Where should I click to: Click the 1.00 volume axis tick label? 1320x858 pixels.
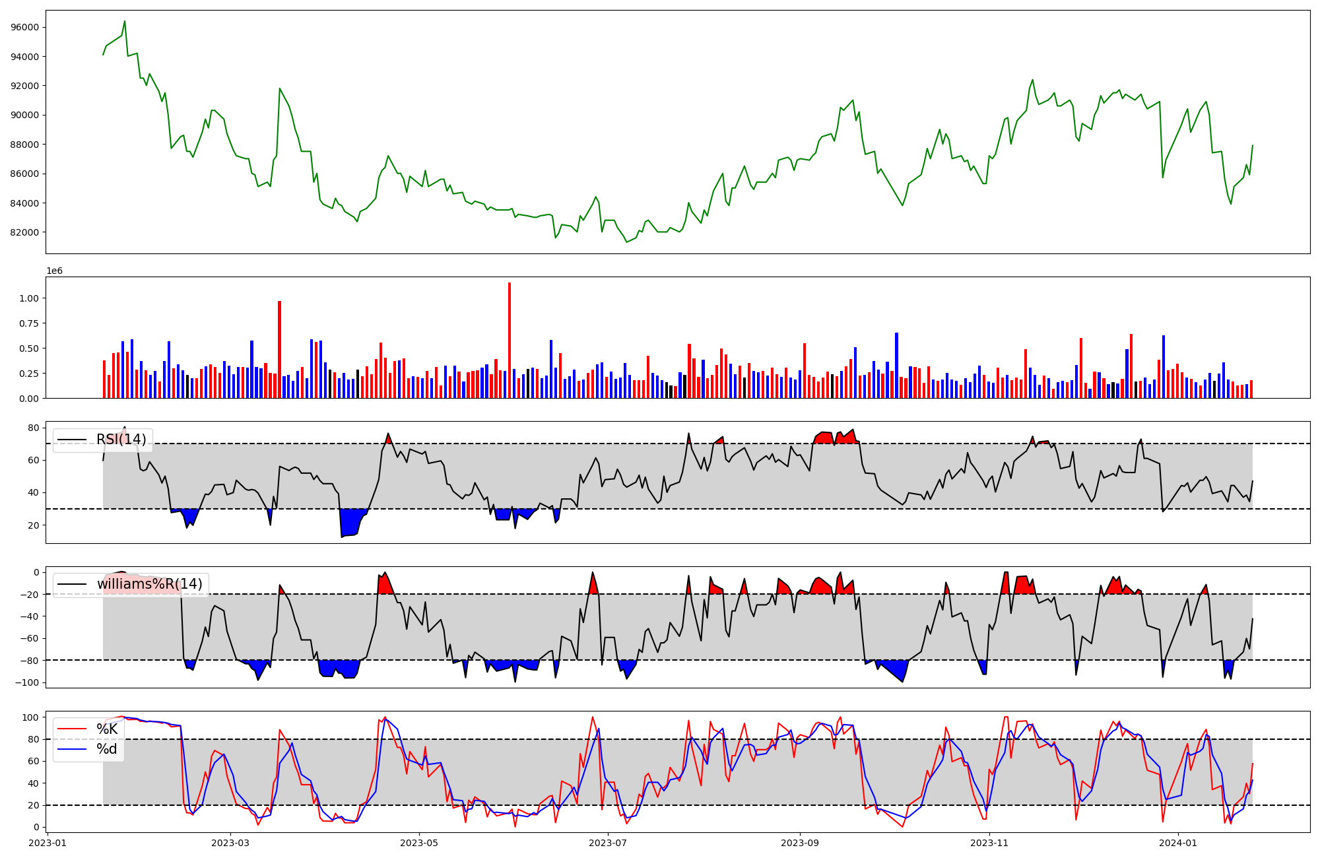pyautogui.click(x=29, y=298)
